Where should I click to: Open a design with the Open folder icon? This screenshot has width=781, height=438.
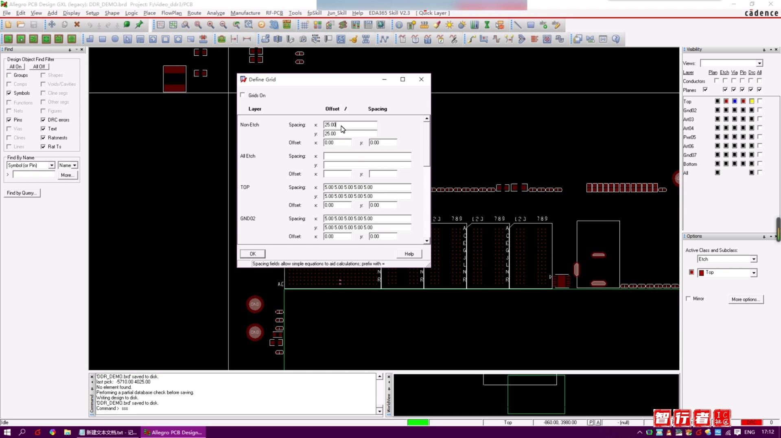(x=21, y=25)
